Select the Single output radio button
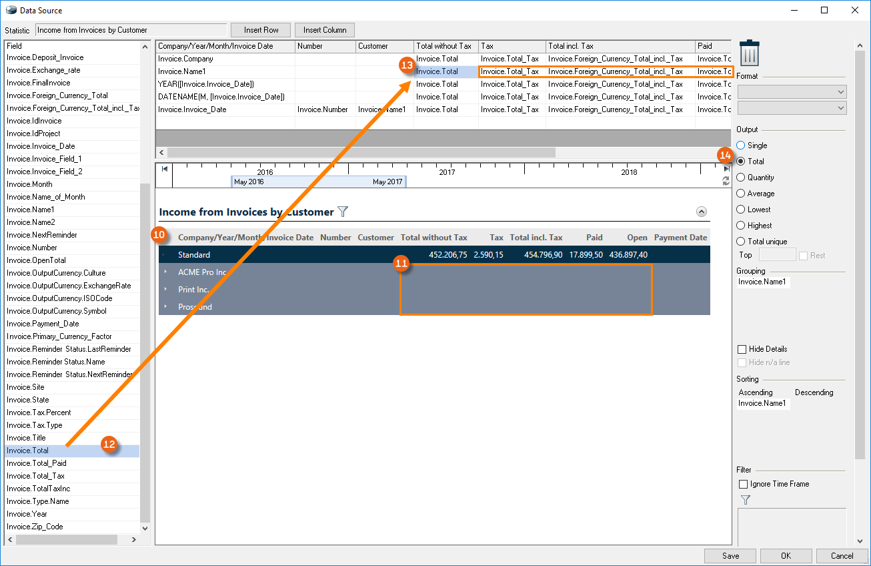Image resolution: width=871 pixels, height=566 pixels. pyautogui.click(x=740, y=146)
